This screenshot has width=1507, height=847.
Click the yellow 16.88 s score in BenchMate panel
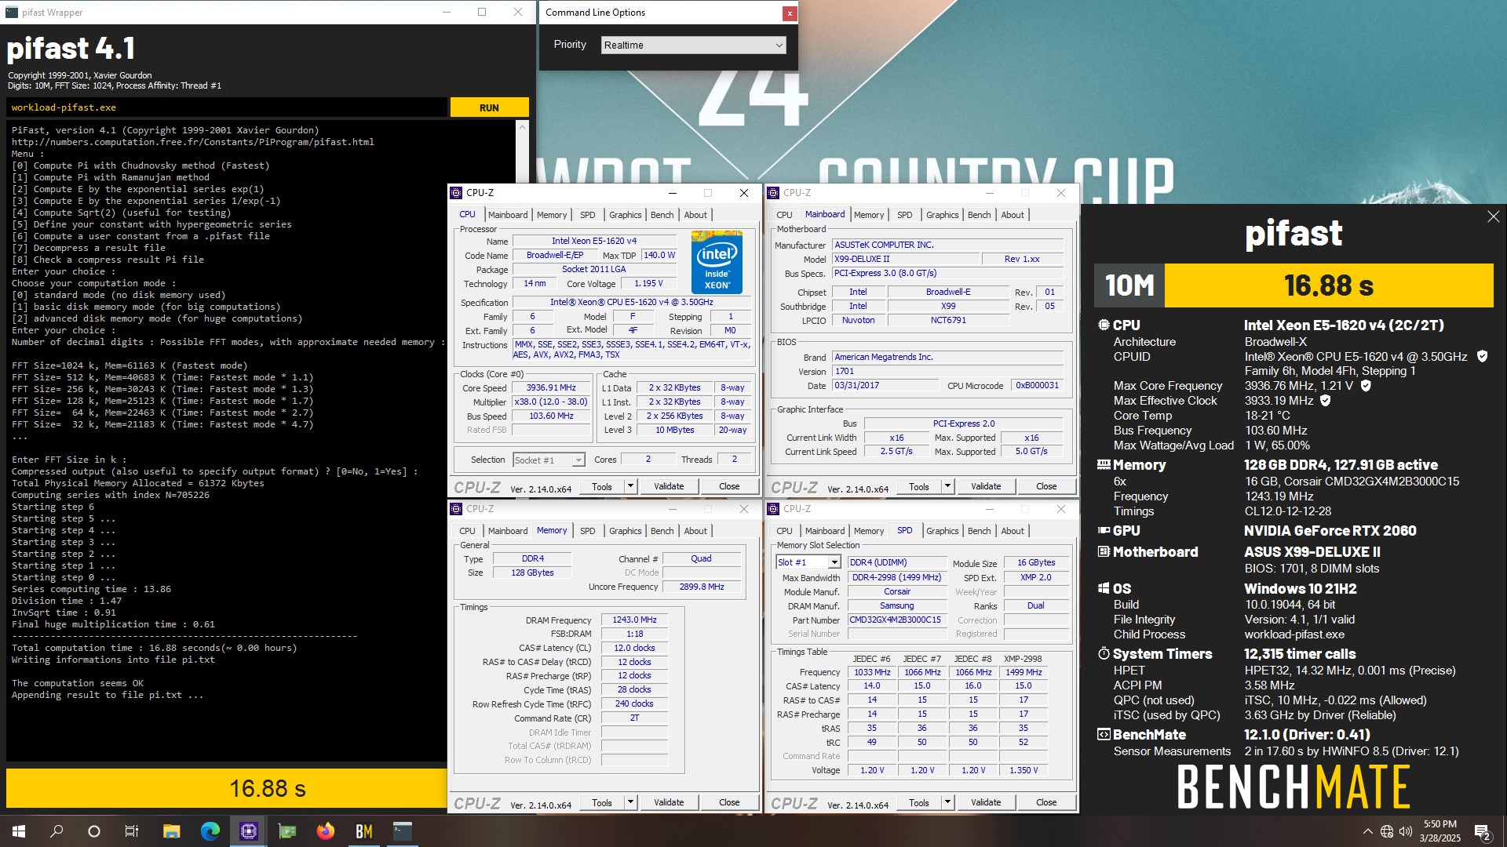[x=1329, y=285]
